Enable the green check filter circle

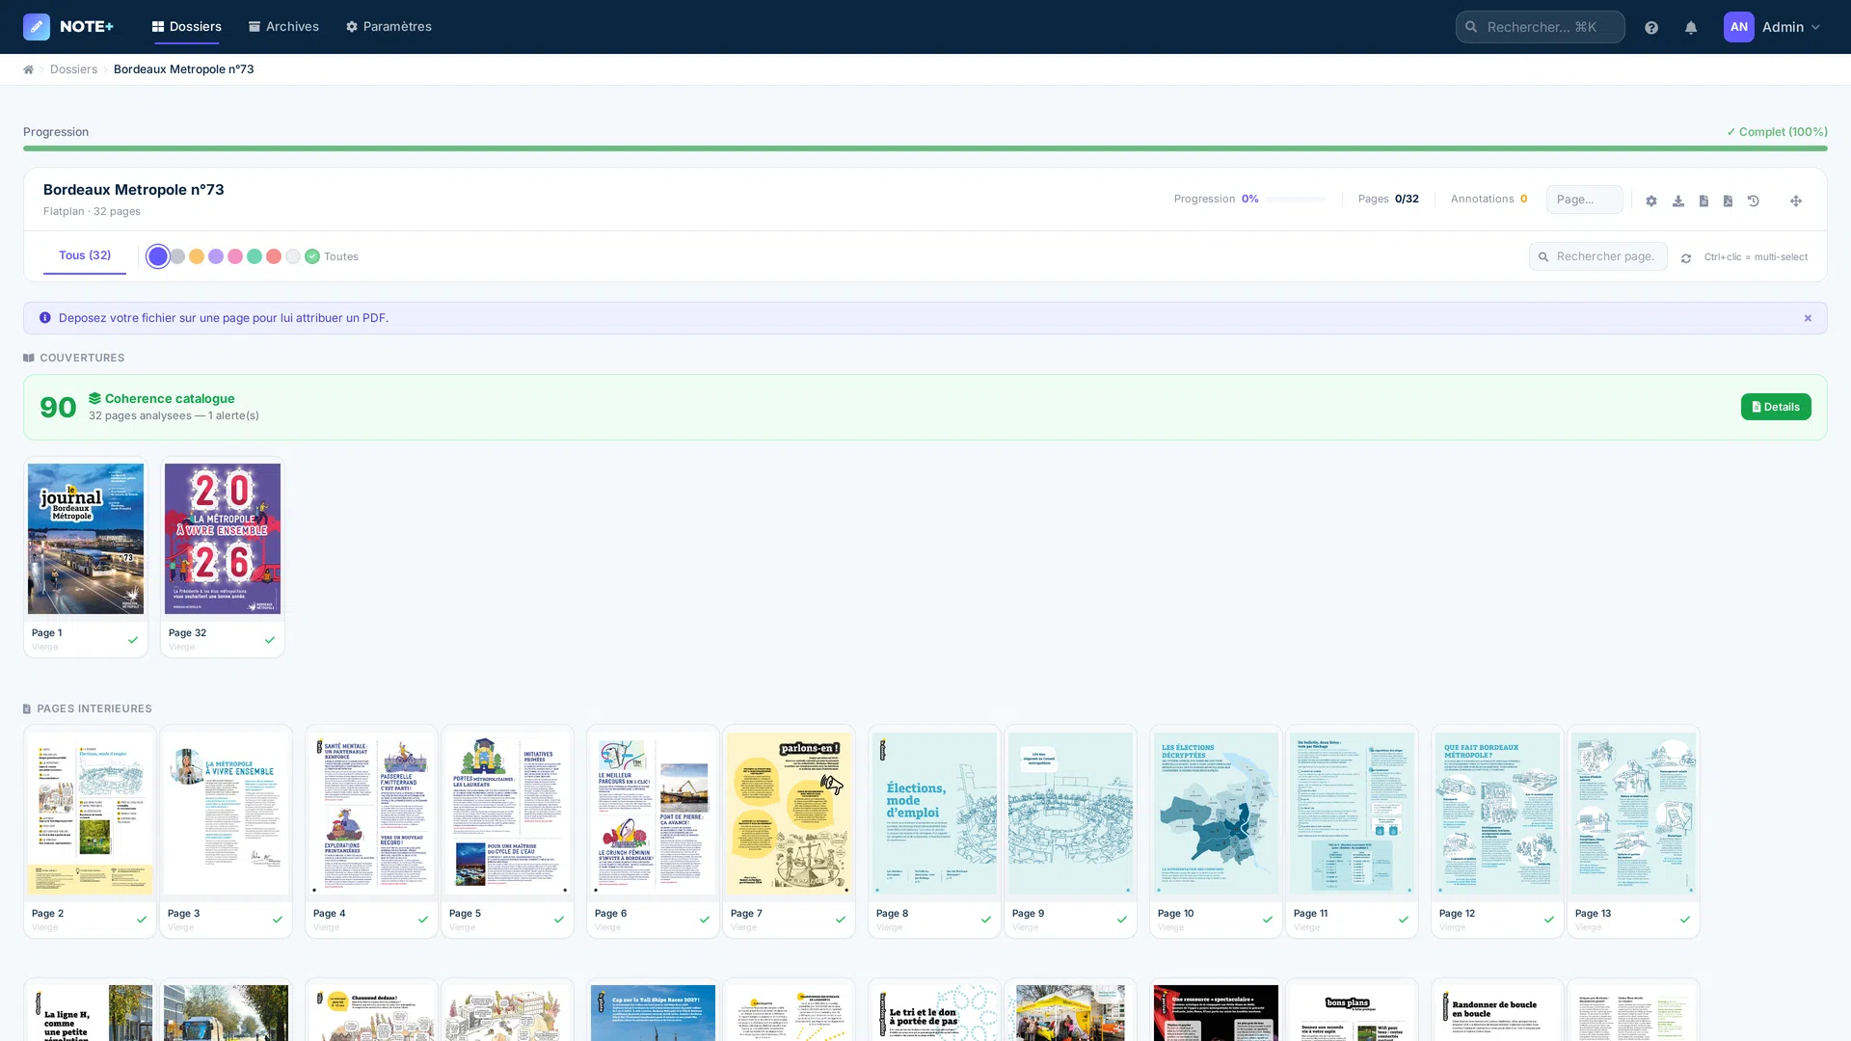click(x=312, y=256)
